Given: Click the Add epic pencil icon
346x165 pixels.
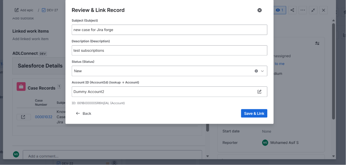Looking at the screenshot, I should (x=17, y=10).
